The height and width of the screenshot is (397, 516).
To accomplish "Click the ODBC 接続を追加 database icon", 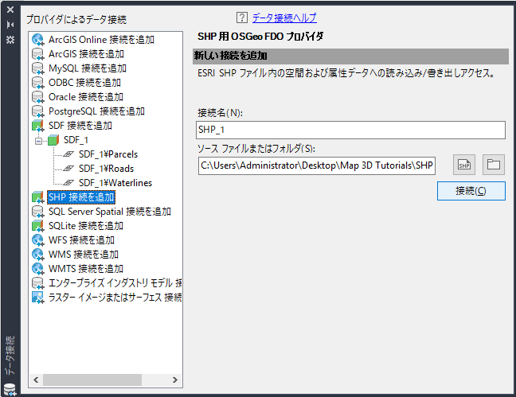I will pyautogui.click(x=37, y=83).
